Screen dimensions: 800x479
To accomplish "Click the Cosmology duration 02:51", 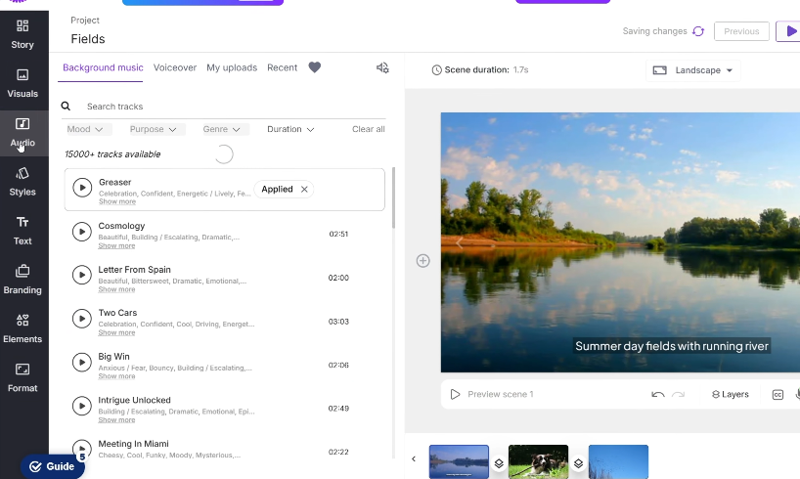I will 338,235.
